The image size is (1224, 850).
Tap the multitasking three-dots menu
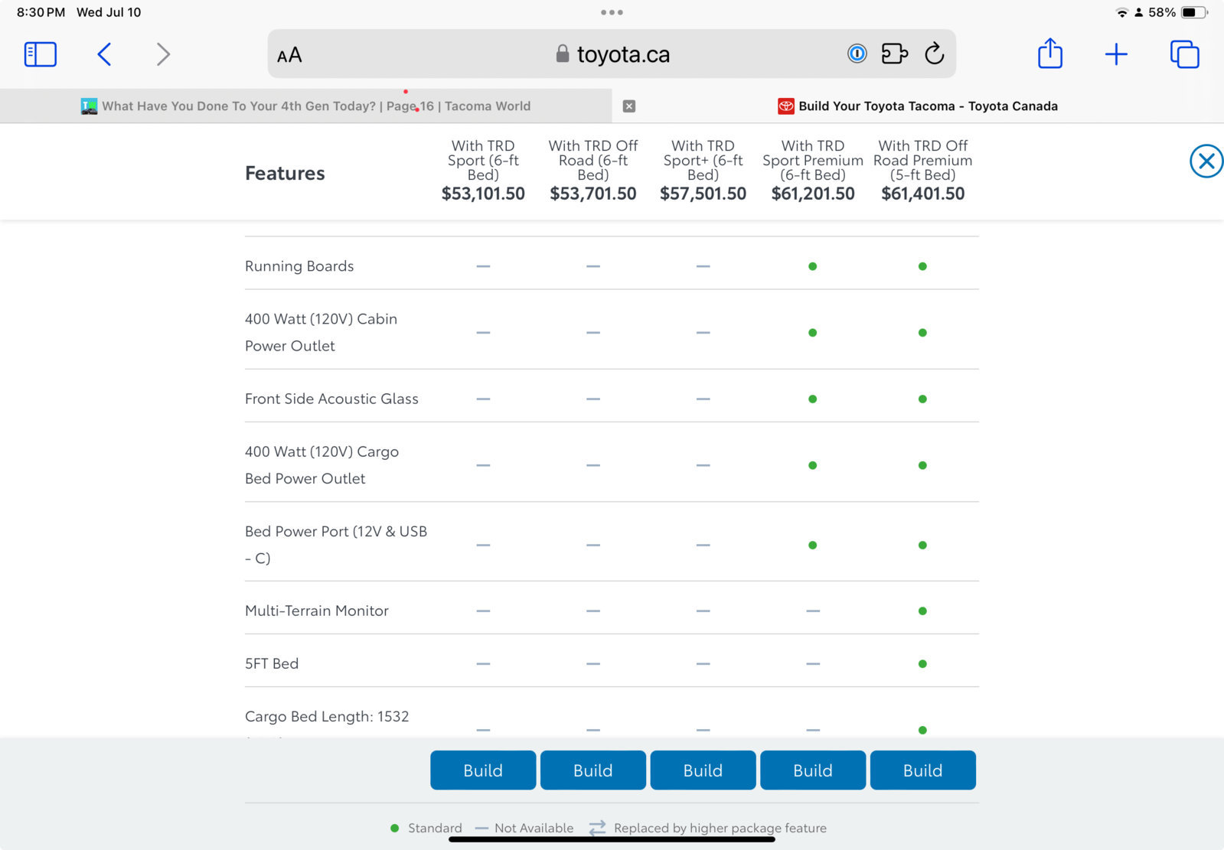(612, 12)
